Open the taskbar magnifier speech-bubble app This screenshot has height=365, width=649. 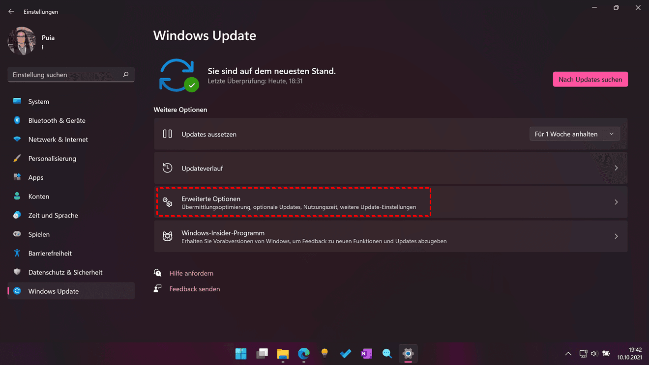coord(387,353)
